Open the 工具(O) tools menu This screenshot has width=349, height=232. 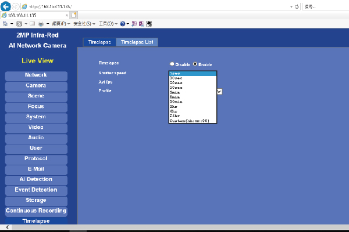(108, 24)
